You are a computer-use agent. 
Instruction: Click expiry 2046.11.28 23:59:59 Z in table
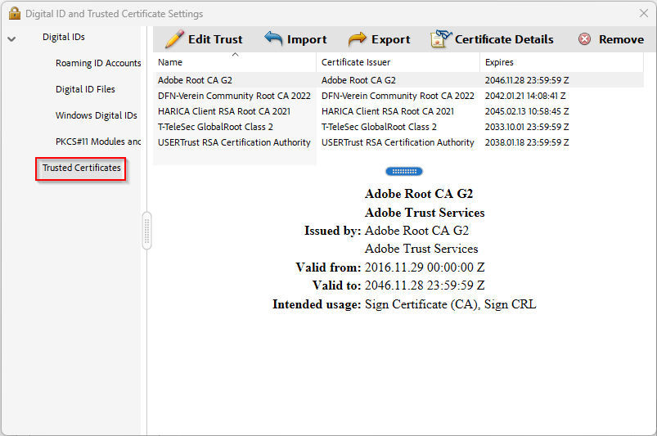pyautogui.click(x=527, y=80)
